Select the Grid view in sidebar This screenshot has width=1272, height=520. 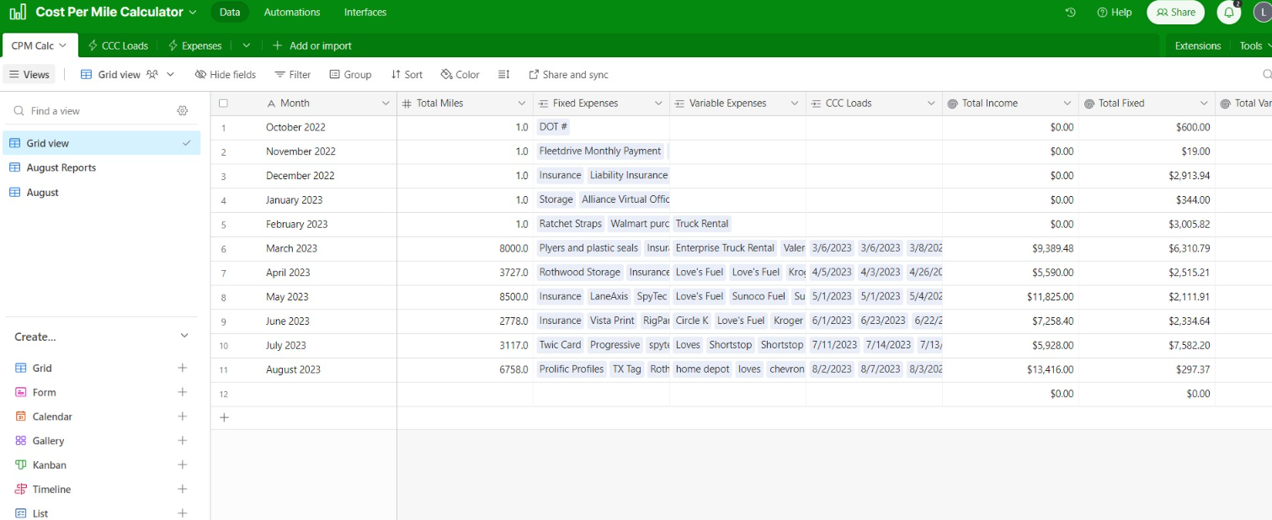101,143
